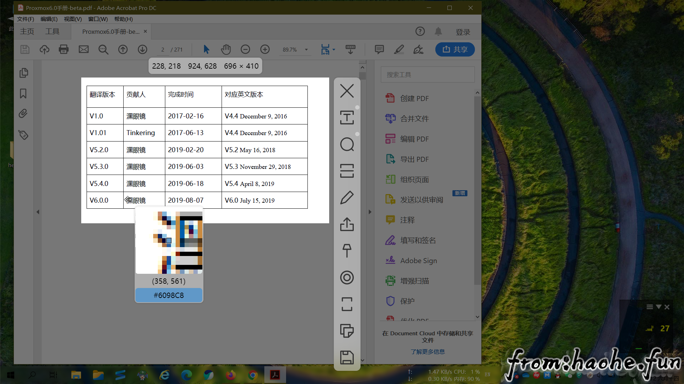This screenshot has height=384, width=684.
Task: Choose text recognition tool in screenshot bar
Action: pyautogui.click(x=347, y=118)
